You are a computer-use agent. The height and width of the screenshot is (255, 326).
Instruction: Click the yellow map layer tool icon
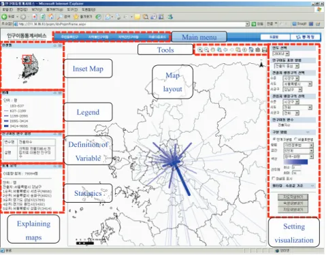tap(238, 50)
